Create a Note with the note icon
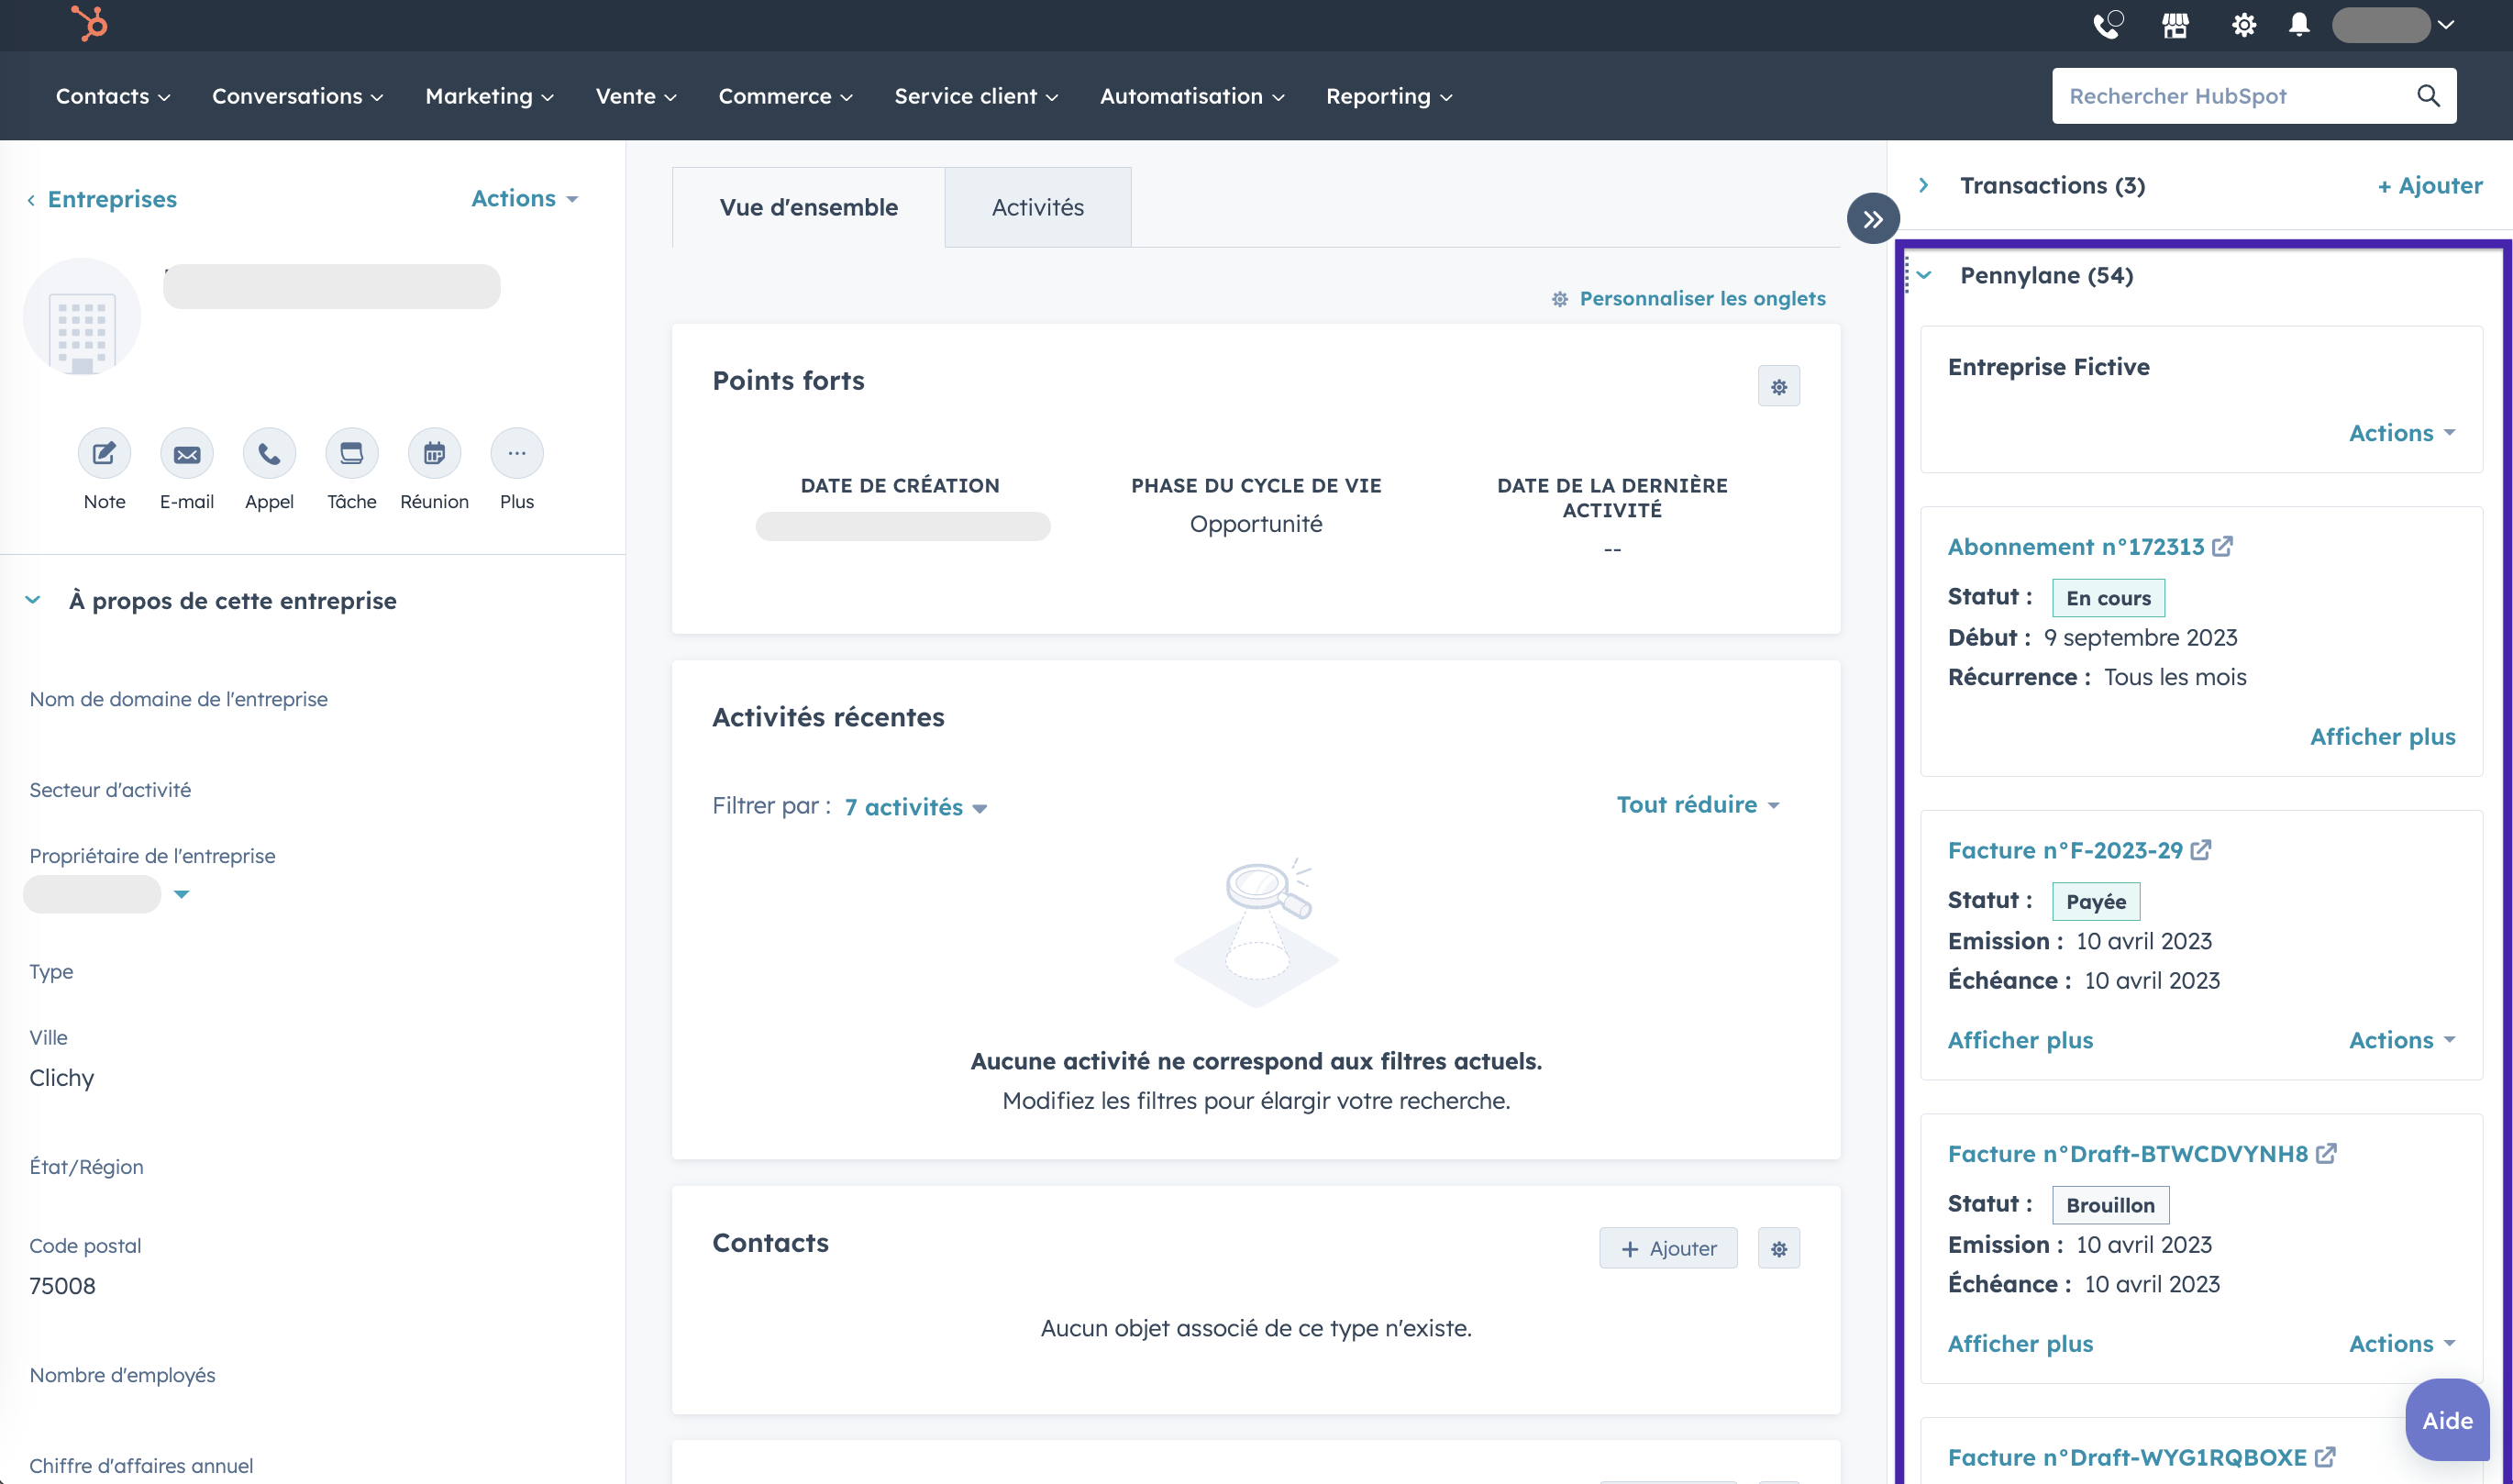Image resolution: width=2513 pixels, height=1484 pixels. tap(104, 454)
